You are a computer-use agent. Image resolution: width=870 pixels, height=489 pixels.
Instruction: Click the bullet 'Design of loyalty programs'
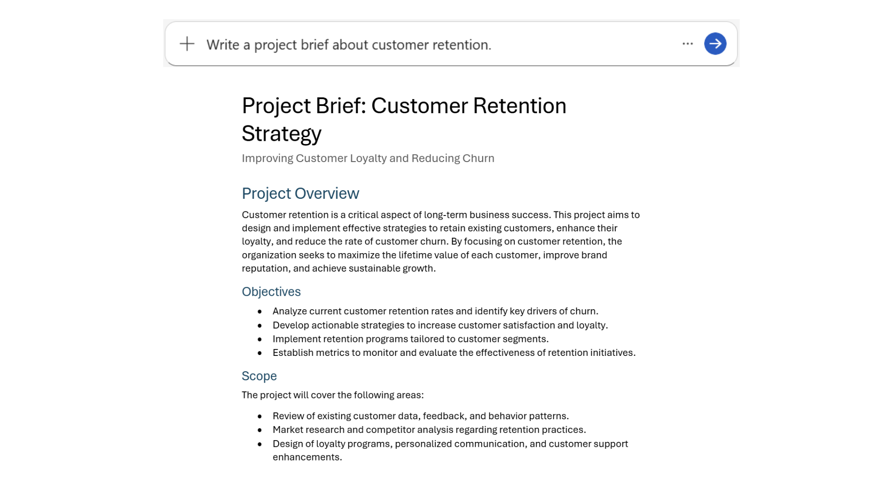pos(449,444)
